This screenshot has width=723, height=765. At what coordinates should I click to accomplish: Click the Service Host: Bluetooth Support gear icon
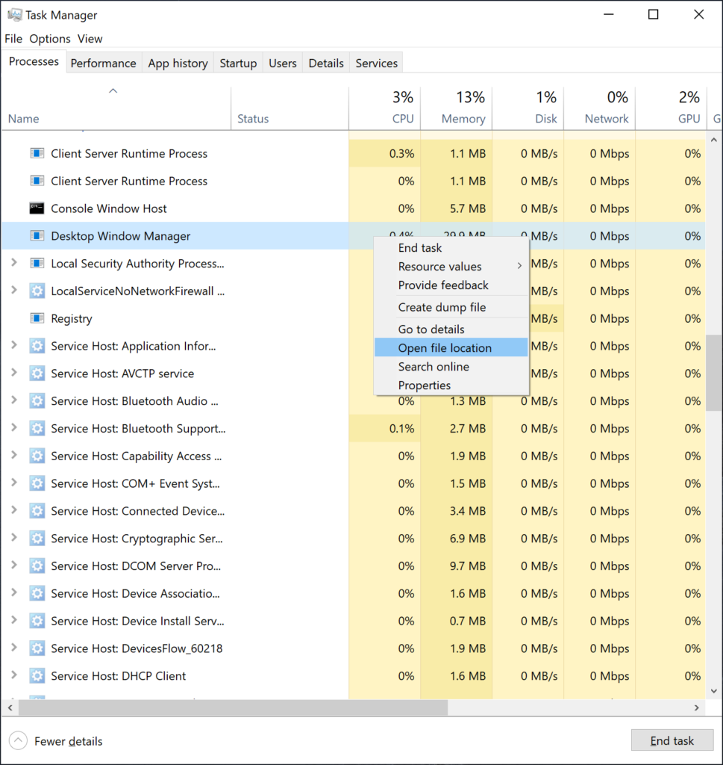pos(37,428)
